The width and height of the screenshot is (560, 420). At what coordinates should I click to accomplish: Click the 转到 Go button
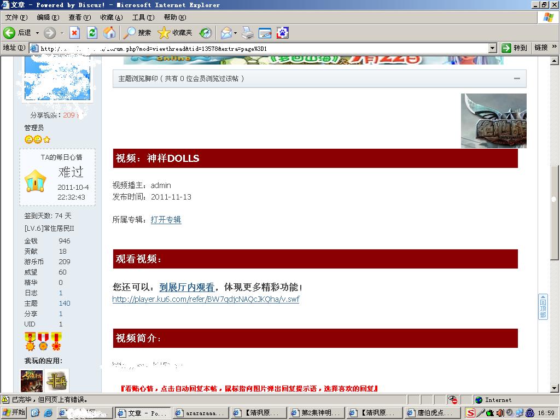[x=514, y=48]
